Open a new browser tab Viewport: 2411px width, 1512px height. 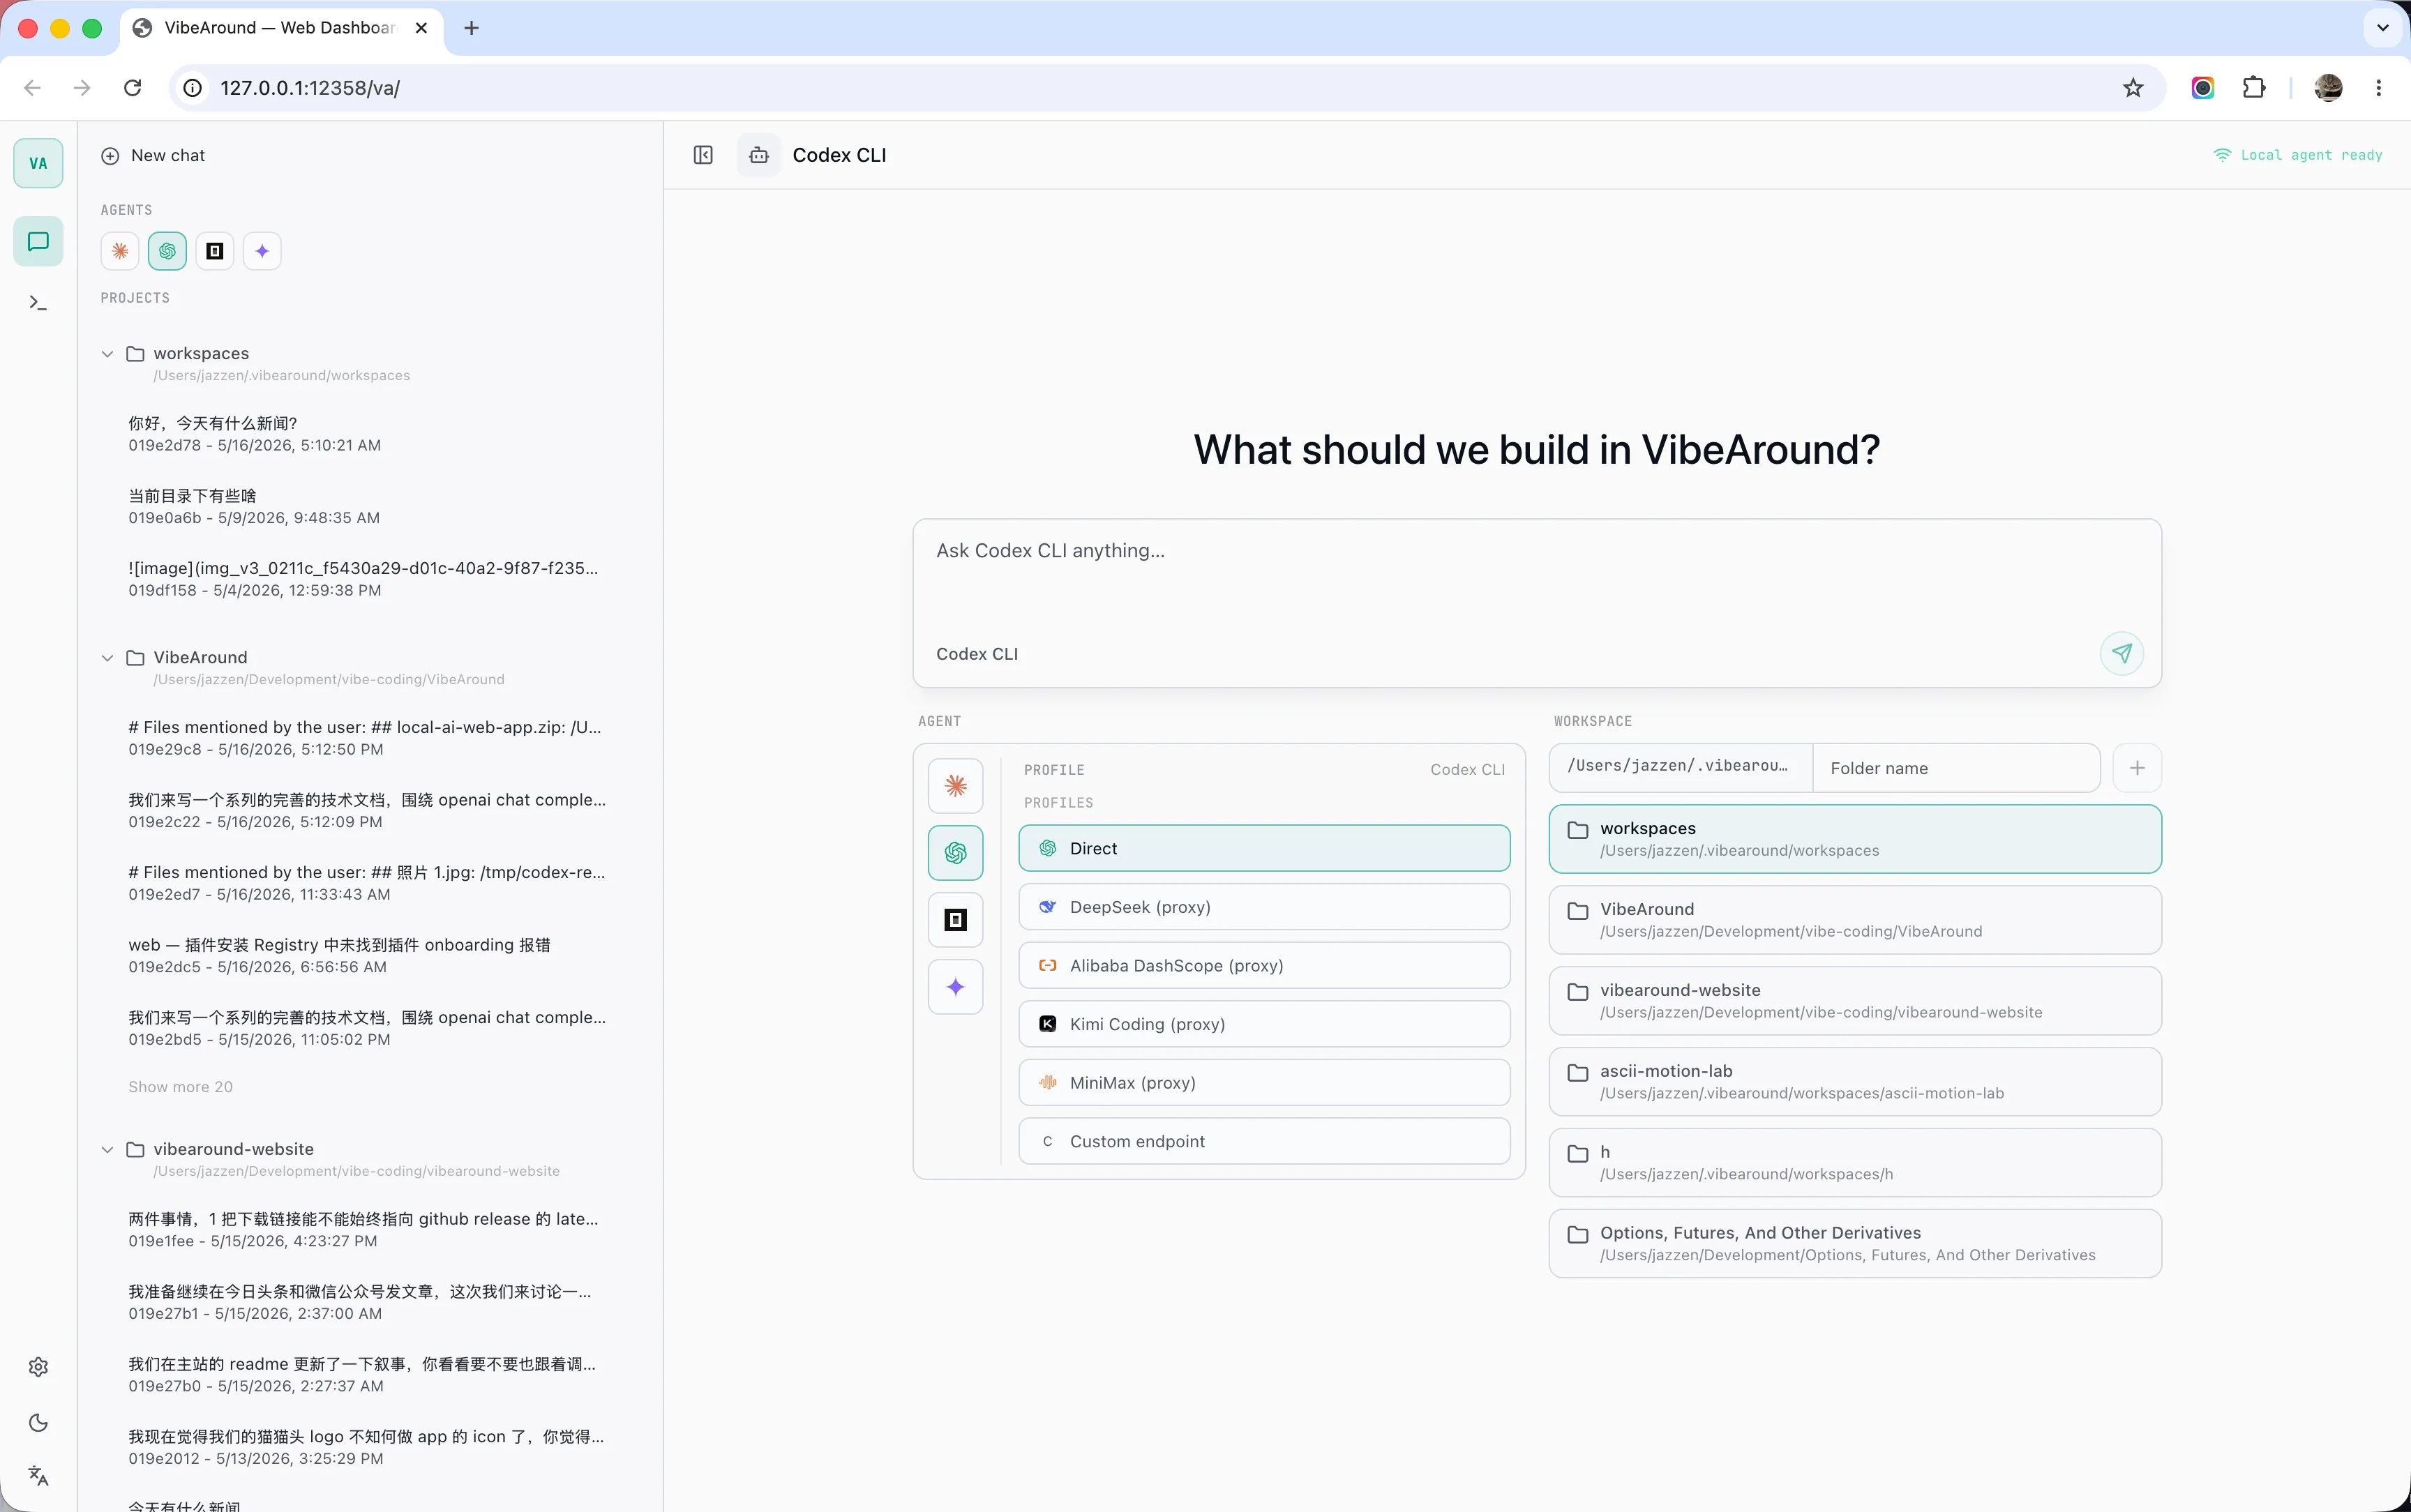[x=471, y=28]
